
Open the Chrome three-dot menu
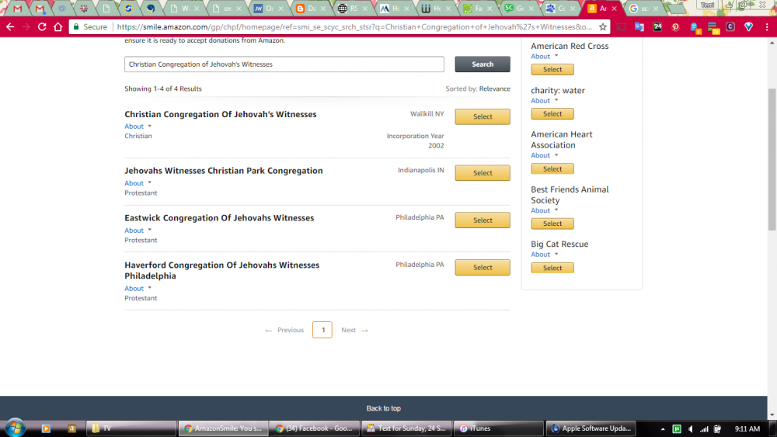[x=767, y=26]
